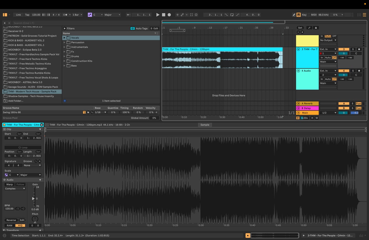Toggle the computer MIDI keyboard icon

[299, 15]
